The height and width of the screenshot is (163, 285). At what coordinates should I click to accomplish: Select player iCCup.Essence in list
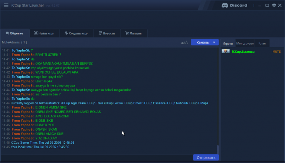243,52
